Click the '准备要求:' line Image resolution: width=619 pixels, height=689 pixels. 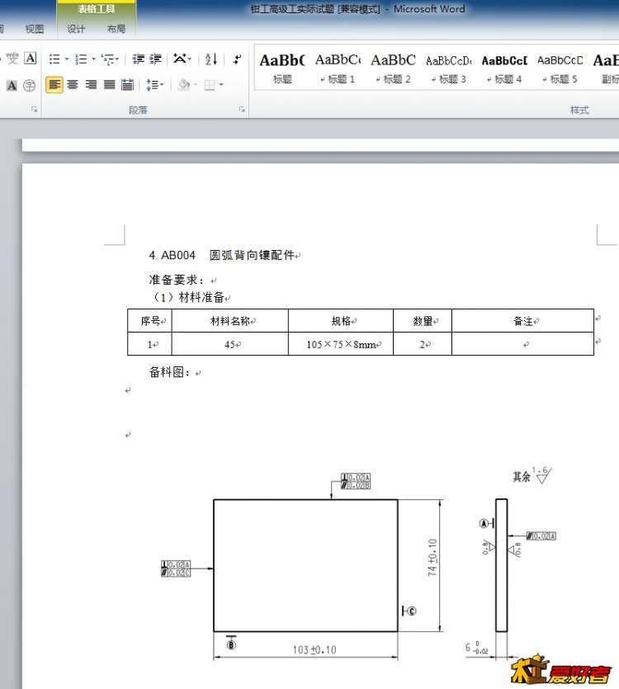(x=177, y=280)
